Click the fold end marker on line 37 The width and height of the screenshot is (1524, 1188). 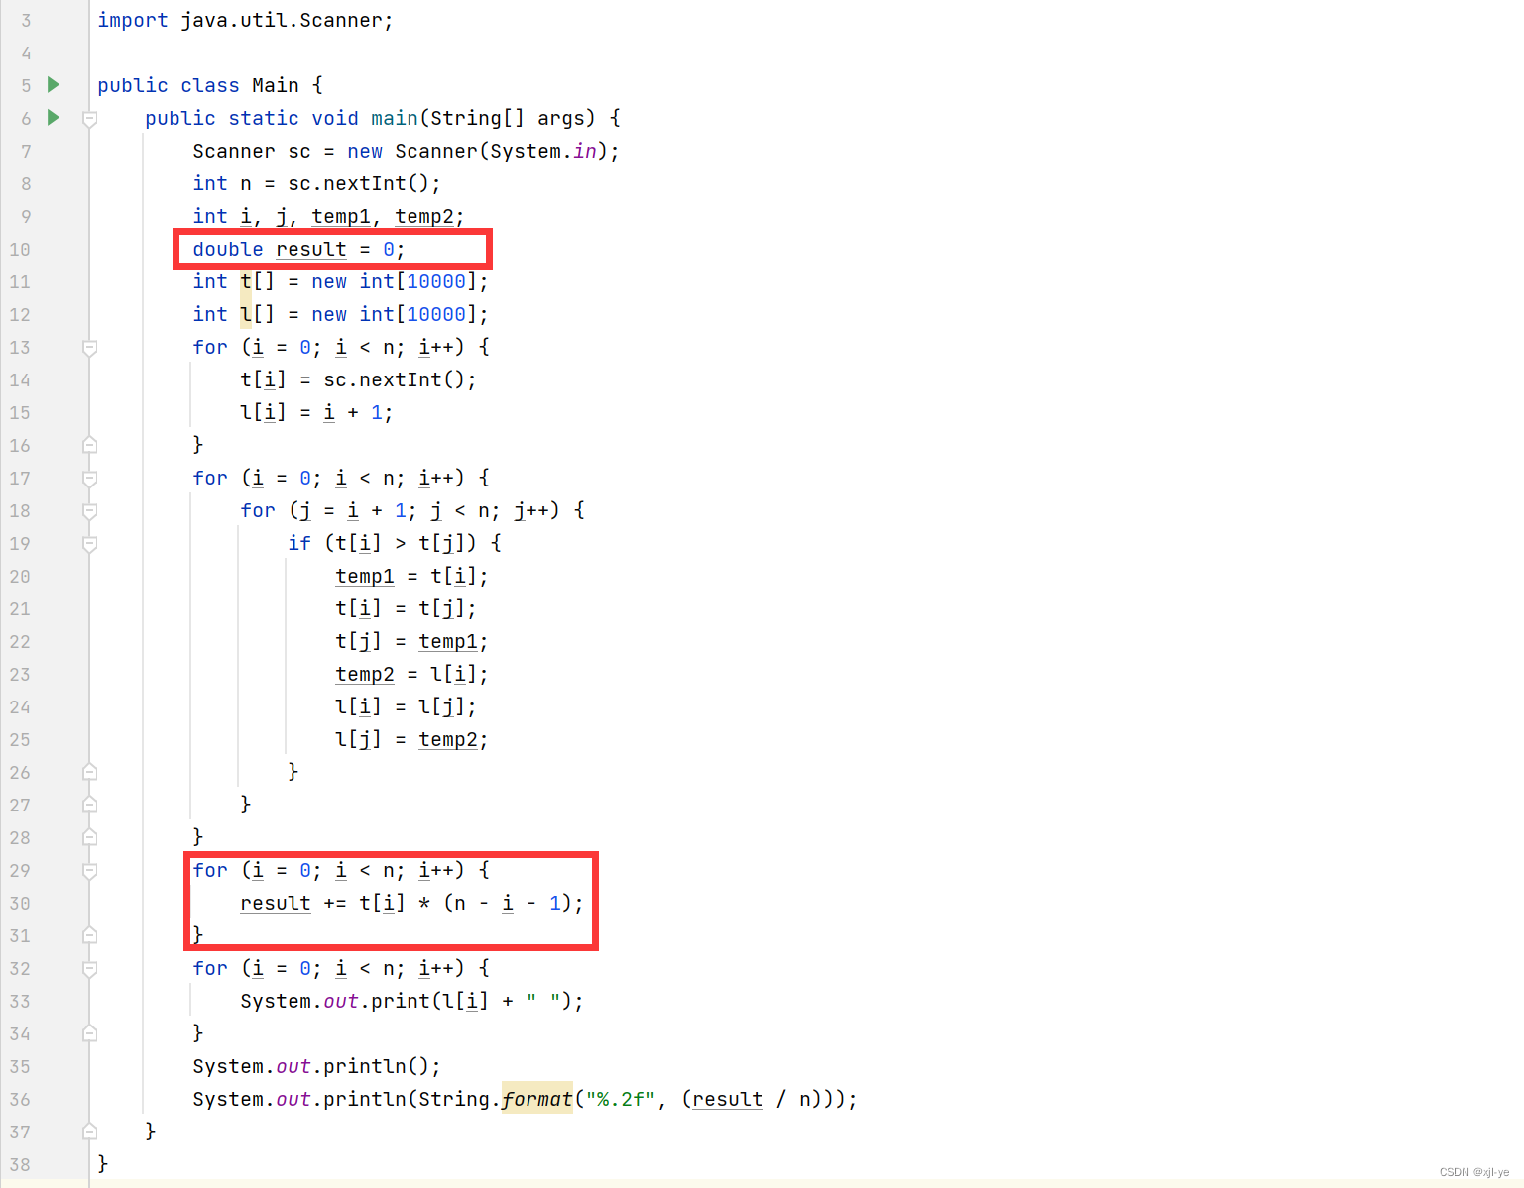pyautogui.click(x=89, y=1132)
